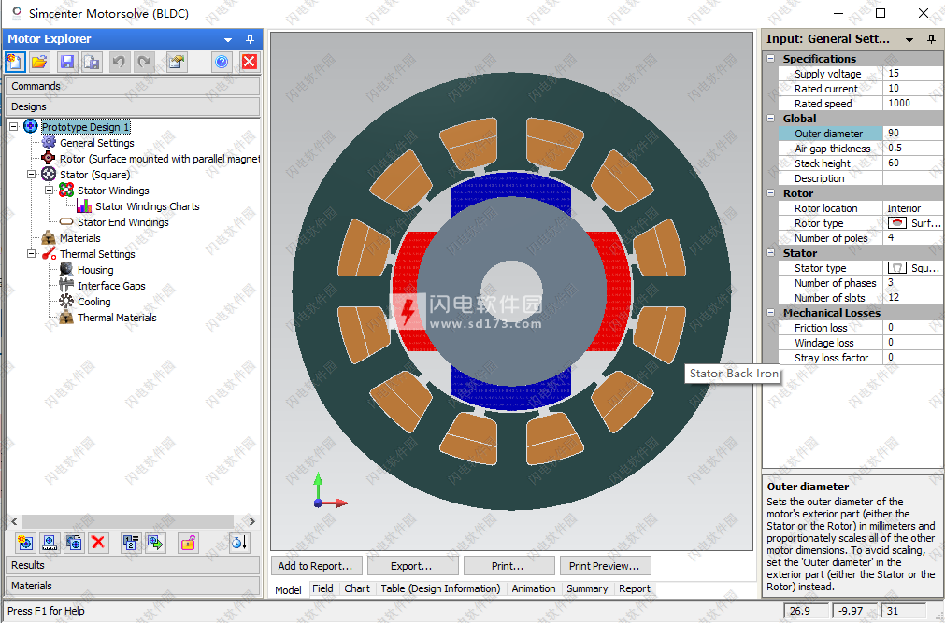Click the compare designs (1=2) icon
Screen dimensions: 945x623
tap(131, 543)
